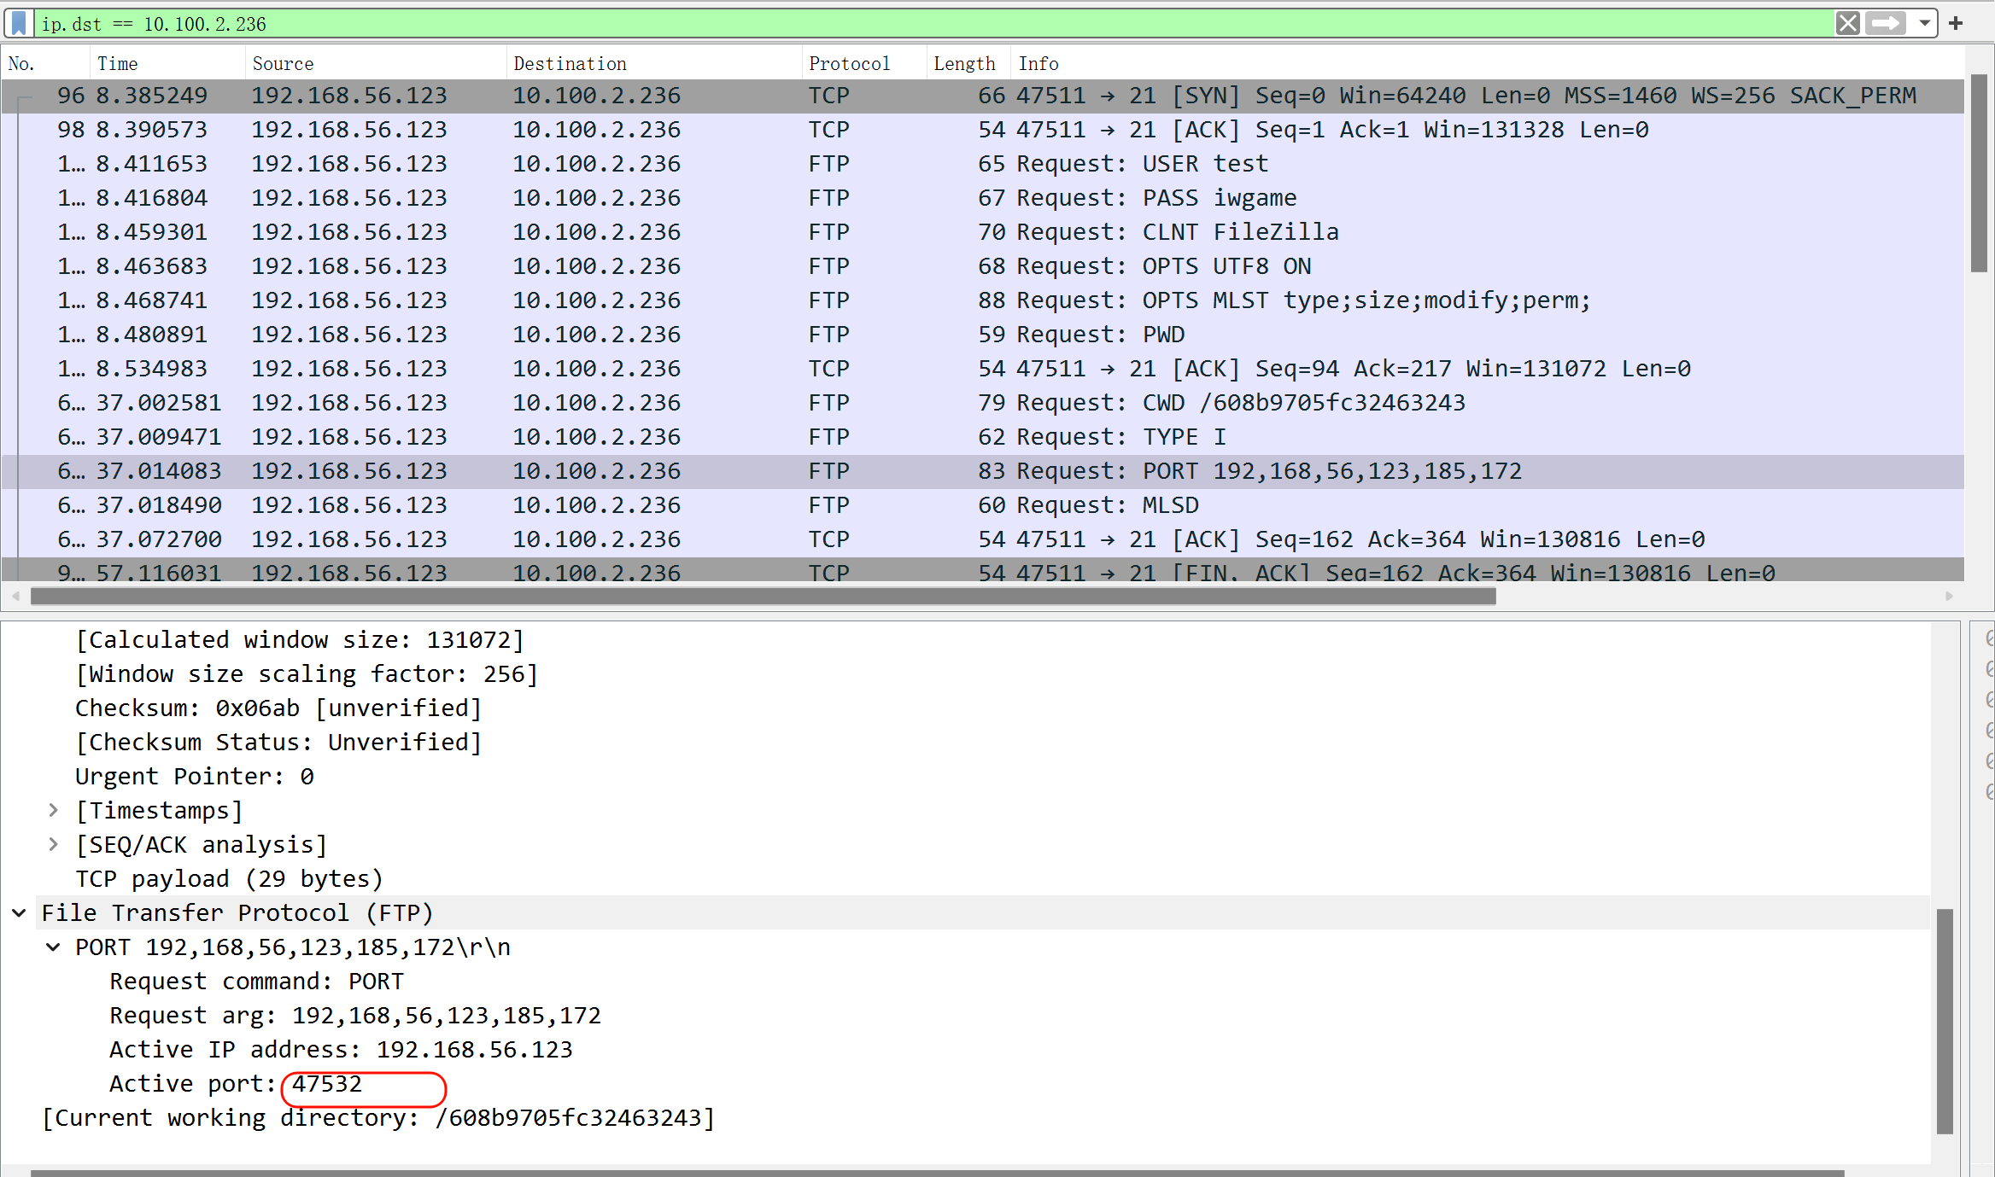Expand the Timestamps tree node

point(53,810)
